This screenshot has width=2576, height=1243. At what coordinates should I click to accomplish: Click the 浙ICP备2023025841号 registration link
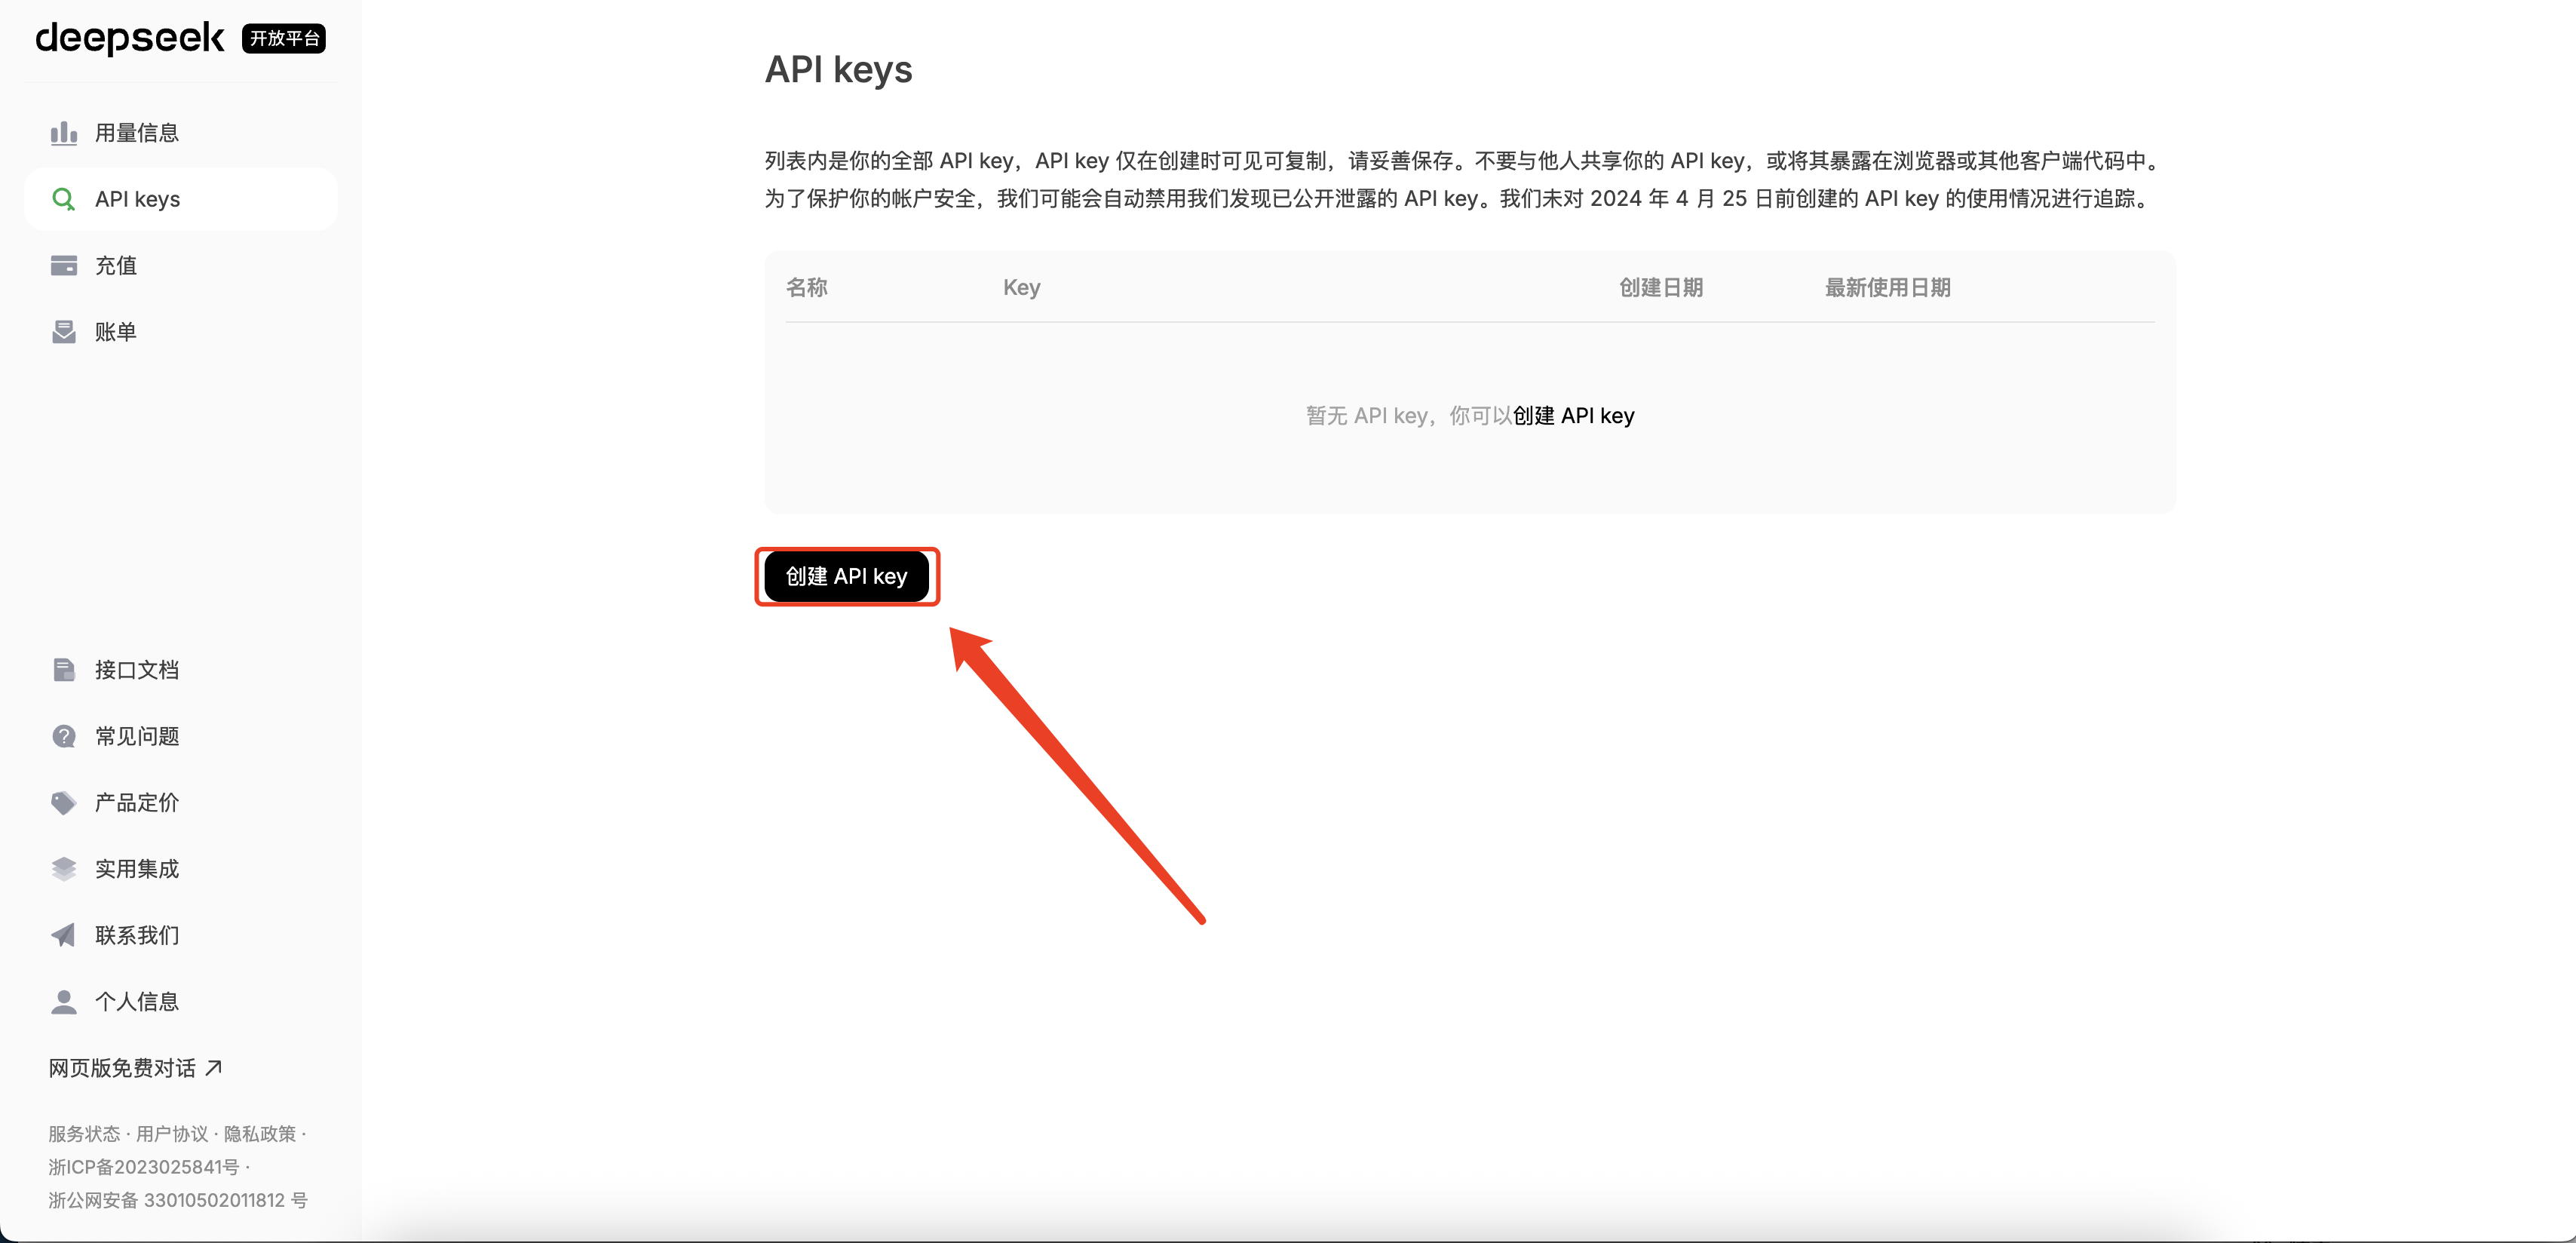click(145, 1167)
